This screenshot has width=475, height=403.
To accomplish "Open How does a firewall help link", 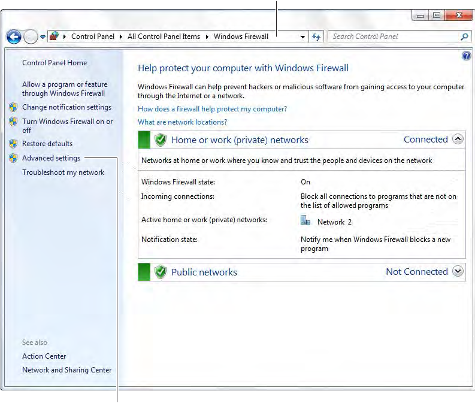I will 212,109.
